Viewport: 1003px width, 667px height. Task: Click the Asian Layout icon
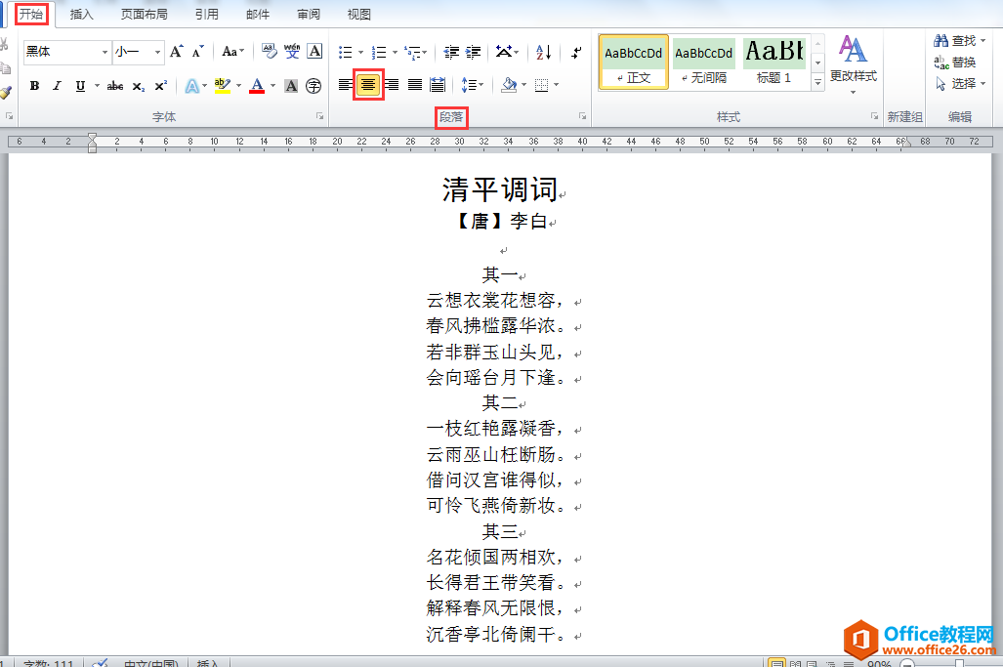tap(505, 52)
